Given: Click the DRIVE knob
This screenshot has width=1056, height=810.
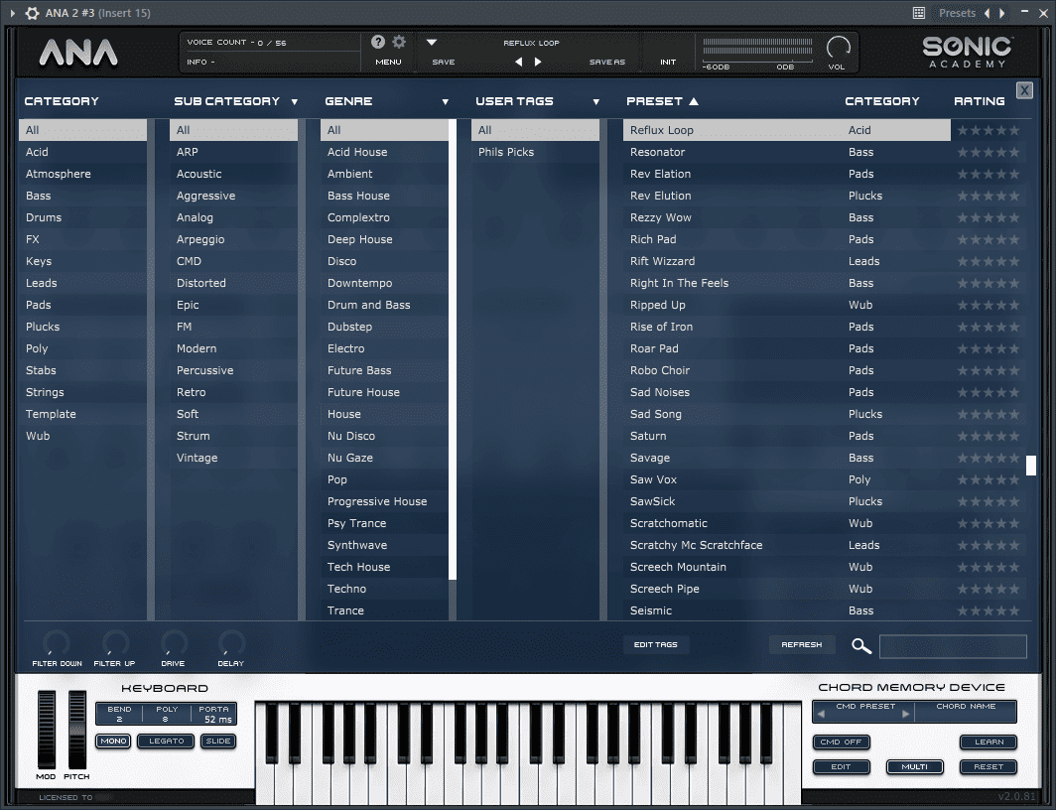Looking at the screenshot, I should pyautogui.click(x=174, y=643).
